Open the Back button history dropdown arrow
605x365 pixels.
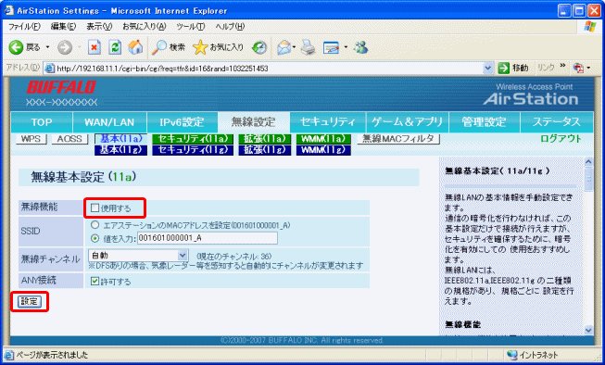coord(48,47)
